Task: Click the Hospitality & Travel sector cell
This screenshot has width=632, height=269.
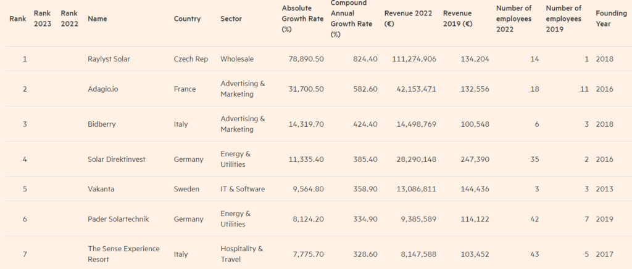Action: [242, 254]
